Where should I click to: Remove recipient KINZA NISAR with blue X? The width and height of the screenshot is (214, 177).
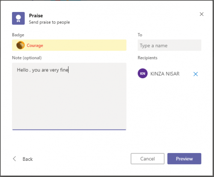click(x=196, y=74)
